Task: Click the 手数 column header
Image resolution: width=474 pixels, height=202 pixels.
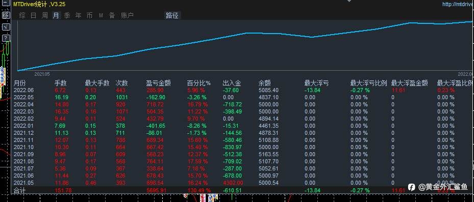Action: coord(60,83)
